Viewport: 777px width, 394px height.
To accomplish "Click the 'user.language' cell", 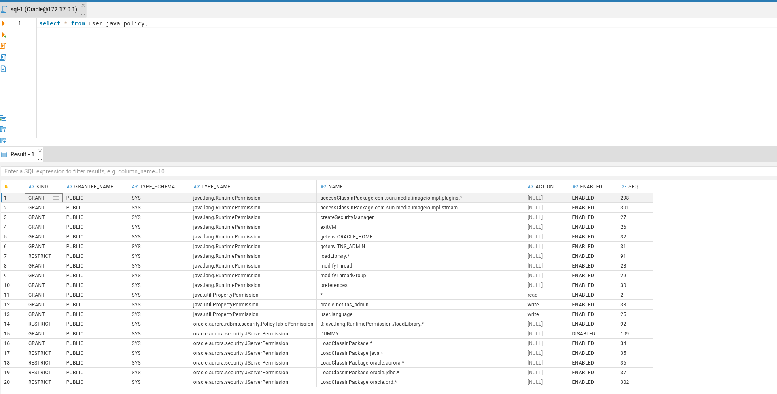I will 420,314.
